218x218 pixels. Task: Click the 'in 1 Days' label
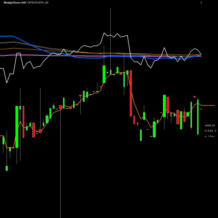(209, 136)
